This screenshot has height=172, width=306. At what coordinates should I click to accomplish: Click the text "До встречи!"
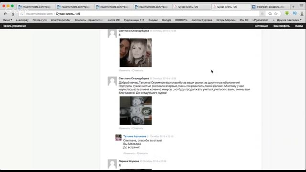point(131,147)
